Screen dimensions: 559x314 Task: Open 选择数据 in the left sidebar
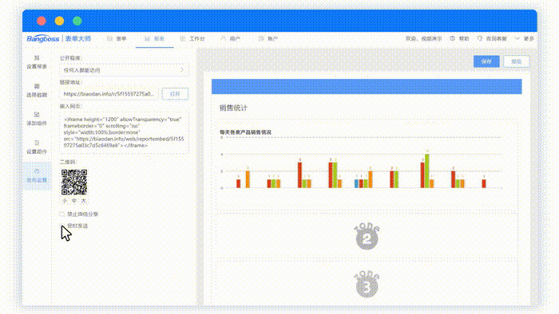(x=37, y=90)
